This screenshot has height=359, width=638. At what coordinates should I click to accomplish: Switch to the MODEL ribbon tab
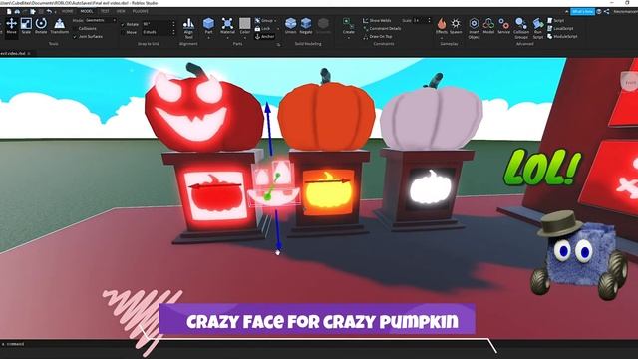(x=87, y=11)
